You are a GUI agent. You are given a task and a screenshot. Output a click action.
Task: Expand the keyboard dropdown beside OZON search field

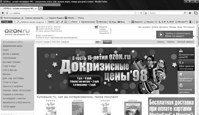click(x=98, y=42)
